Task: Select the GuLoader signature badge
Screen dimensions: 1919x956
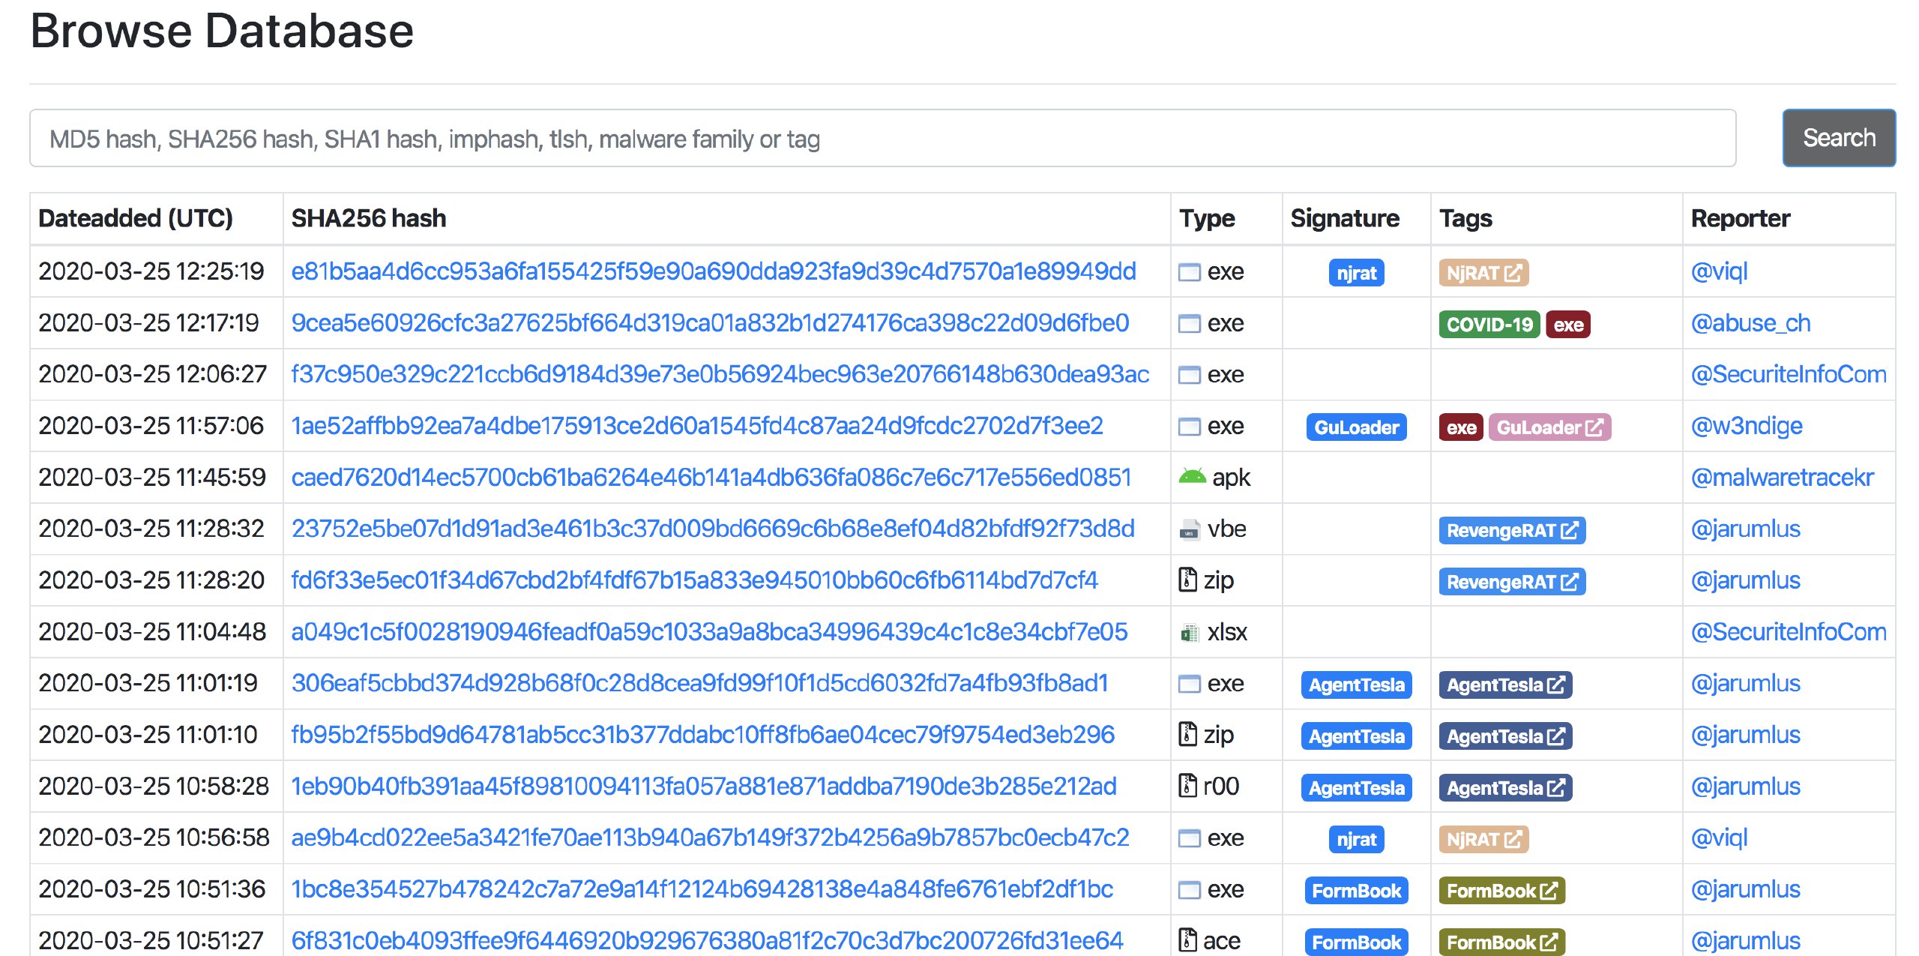Action: 1356,427
